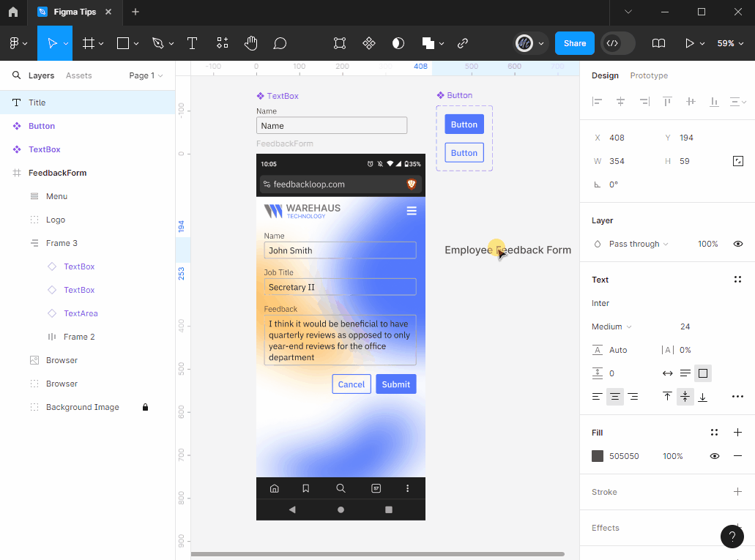Image resolution: width=755 pixels, height=560 pixels.
Task: Select the Move tool
Action: tap(52, 43)
